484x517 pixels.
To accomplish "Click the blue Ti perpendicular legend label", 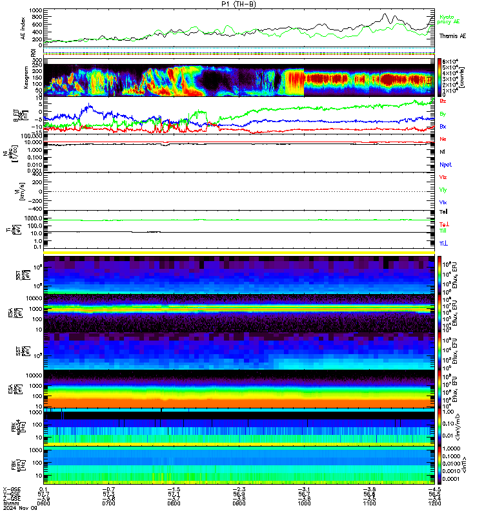I will pyautogui.click(x=443, y=244).
